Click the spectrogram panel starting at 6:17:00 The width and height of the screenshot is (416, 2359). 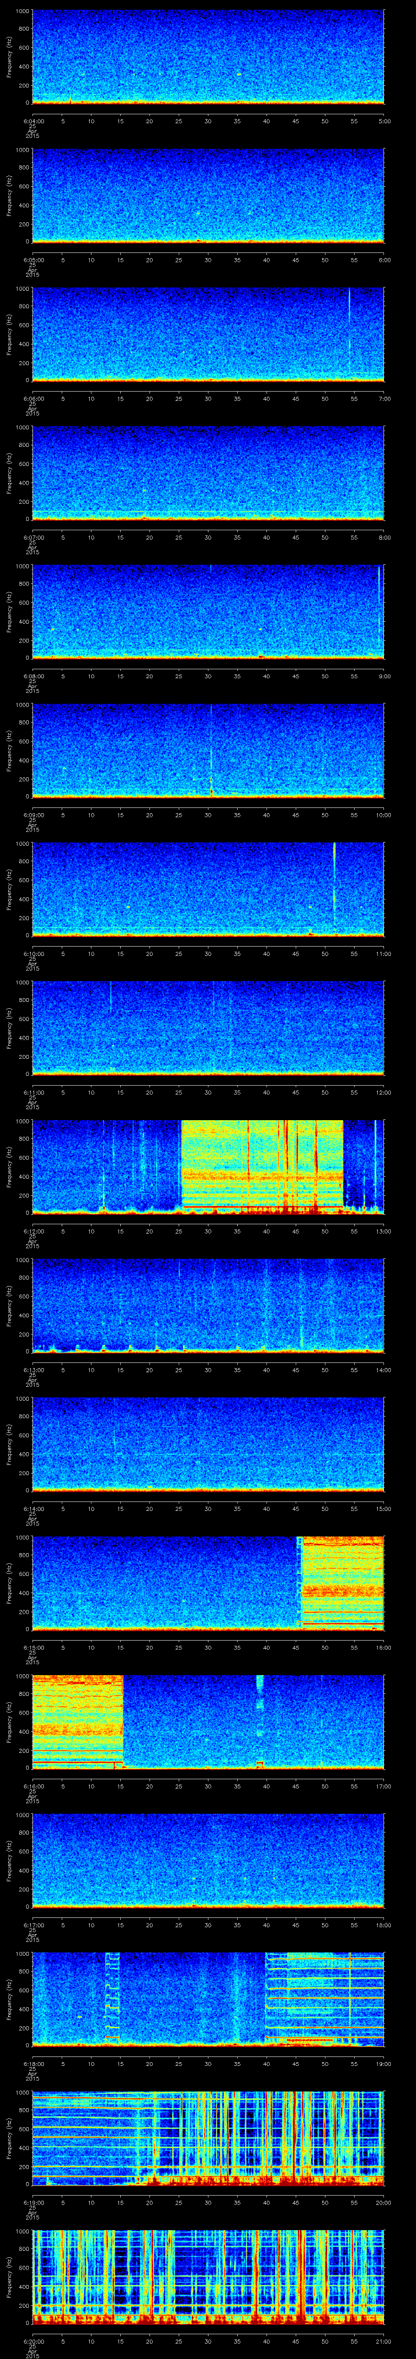[x=208, y=1861]
